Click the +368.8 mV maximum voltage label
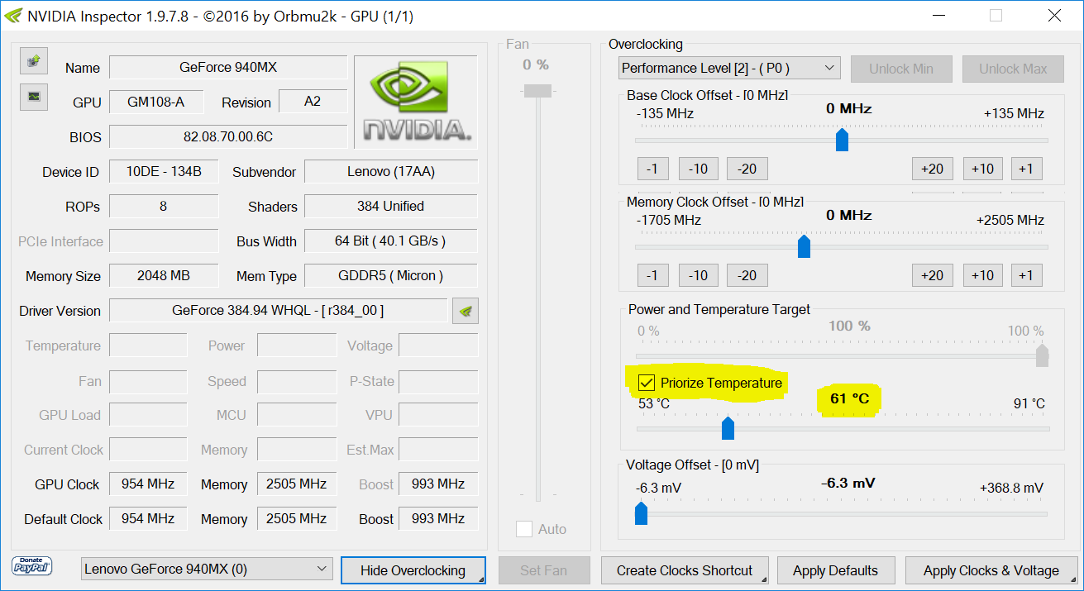Viewport: 1084px width, 591px height. tap(1011, 488)
